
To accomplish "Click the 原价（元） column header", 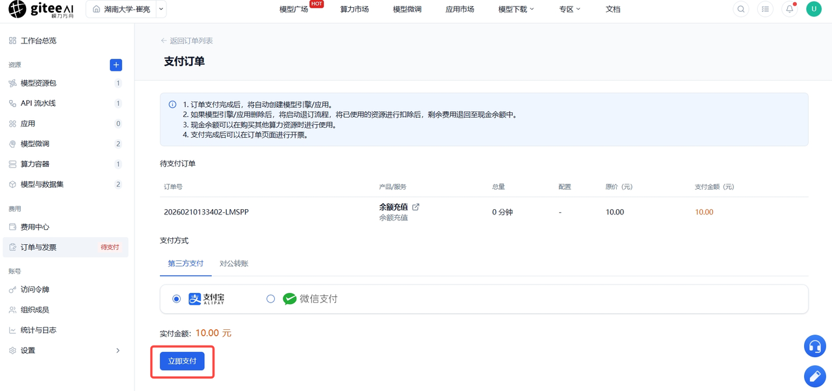I will [618, 187].
